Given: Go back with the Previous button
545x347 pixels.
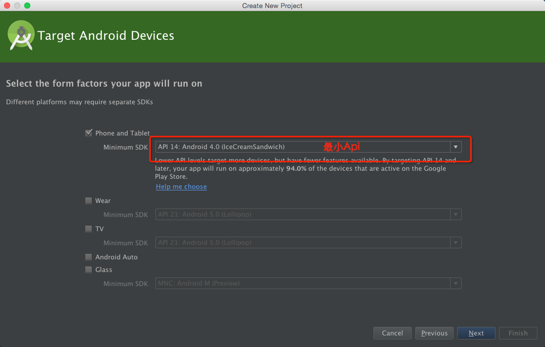Looking at the screenshot, I should [x=434, y=333].
